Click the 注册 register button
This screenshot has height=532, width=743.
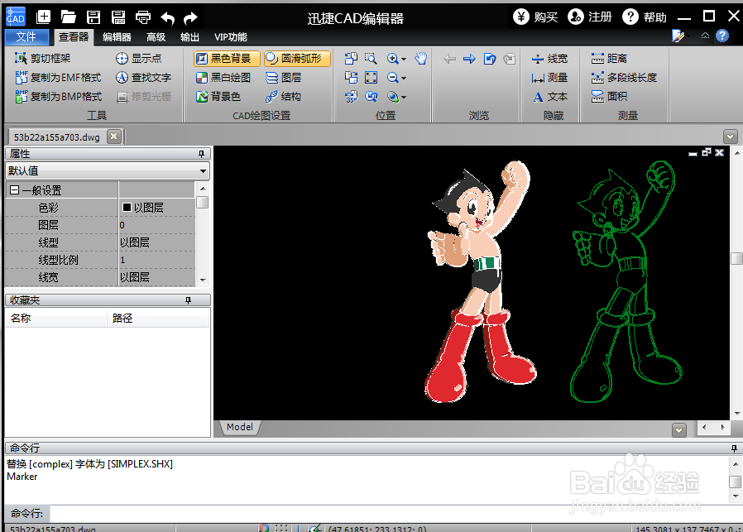(x=590, y=17)
